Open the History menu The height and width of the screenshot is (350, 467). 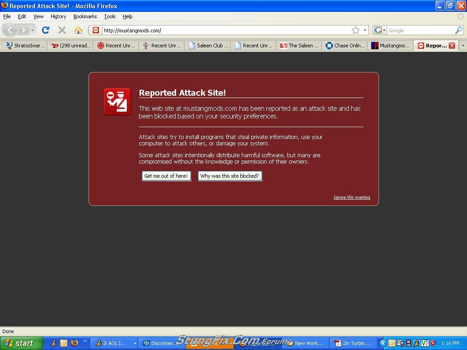click(58, 16)
